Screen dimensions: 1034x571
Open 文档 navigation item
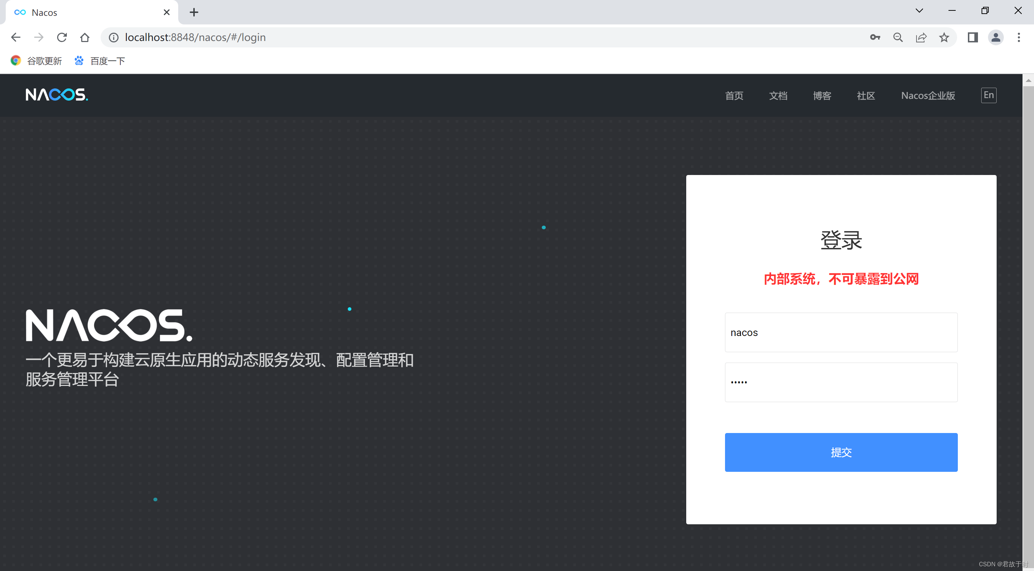(x=778, y=96)
